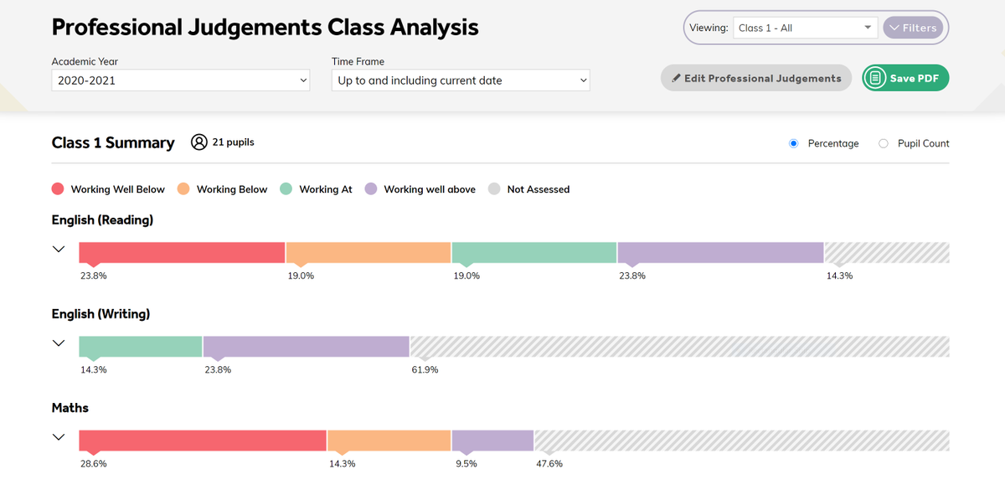Image resolution: width=1005 pixels, height=490 pixels.
Task: Click the Edit Professional Judgements button
Action: pos(756,78)
